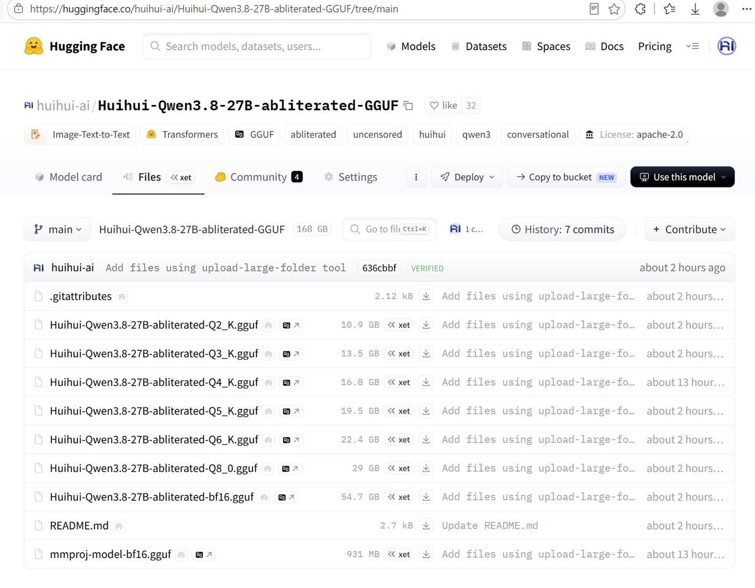Screen dimensions: 755x588
Task: Bookmark this page with the star icon
Action: (x=614, y=9)
